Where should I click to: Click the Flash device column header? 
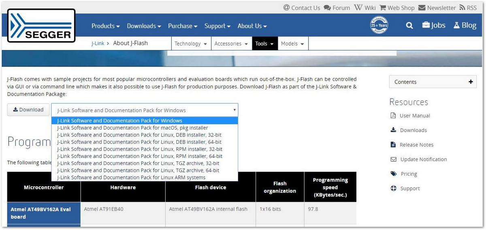tap(211, 187)
